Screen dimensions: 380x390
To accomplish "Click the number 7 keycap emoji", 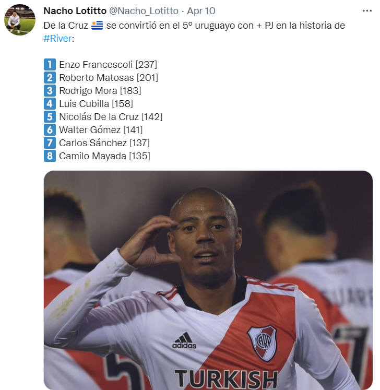I will click(50, 143).
